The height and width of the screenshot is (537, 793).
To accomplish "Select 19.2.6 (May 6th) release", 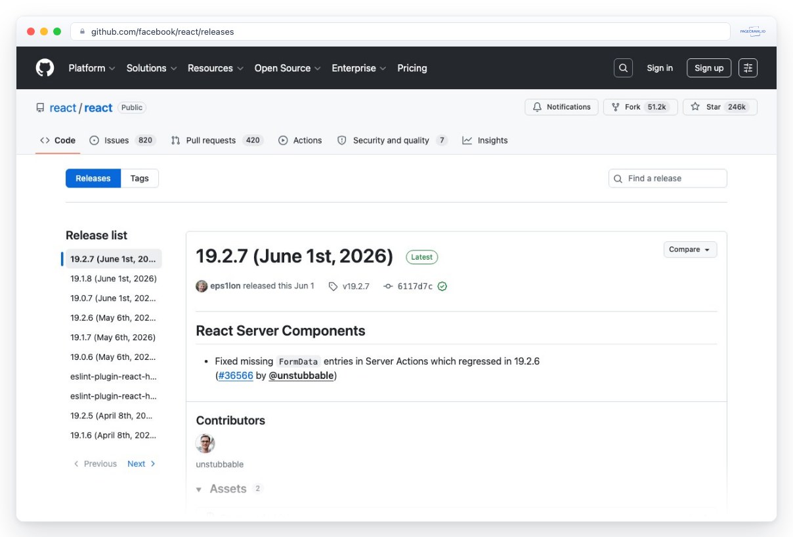I will pos(113,318).
